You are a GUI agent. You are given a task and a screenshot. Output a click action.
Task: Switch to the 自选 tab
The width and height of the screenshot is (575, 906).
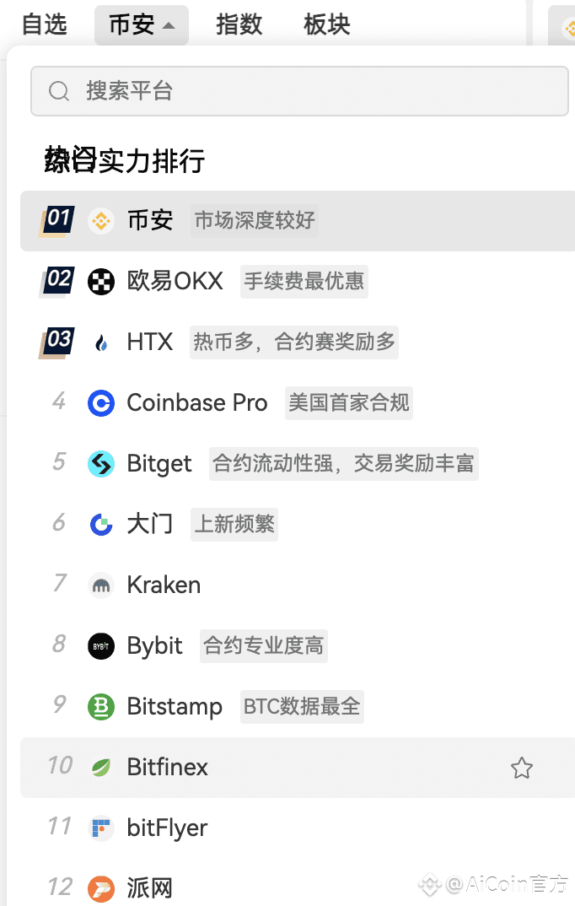coord(44,24)
